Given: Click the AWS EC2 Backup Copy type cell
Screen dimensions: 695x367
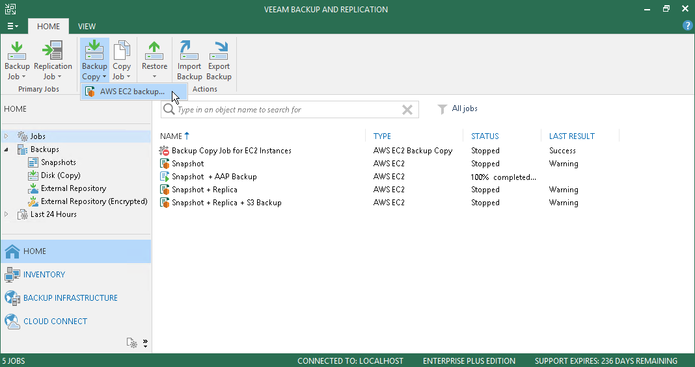Looking at the screenshot, I should click(x=413, y=151).
